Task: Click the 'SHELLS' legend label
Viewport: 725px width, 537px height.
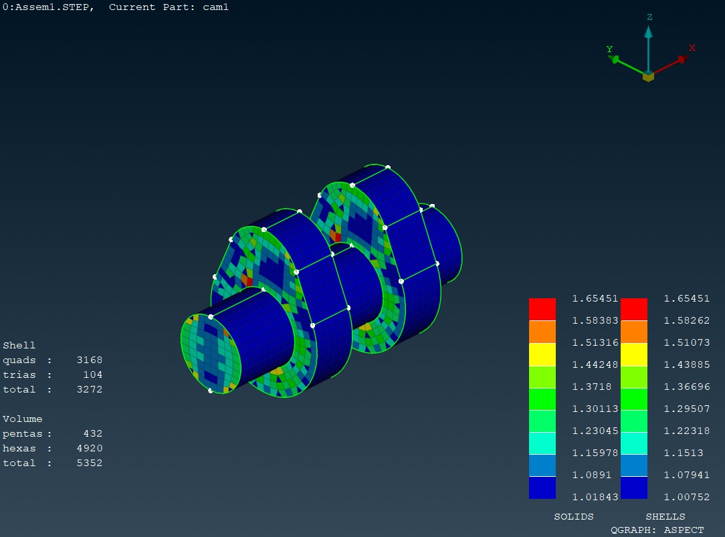Action: tap(665, 517)
